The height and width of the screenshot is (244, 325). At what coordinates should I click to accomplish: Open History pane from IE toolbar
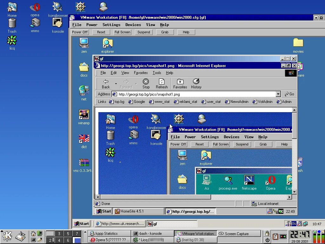[196, 84]
